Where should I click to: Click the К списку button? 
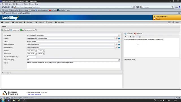(x=5, y=30)
